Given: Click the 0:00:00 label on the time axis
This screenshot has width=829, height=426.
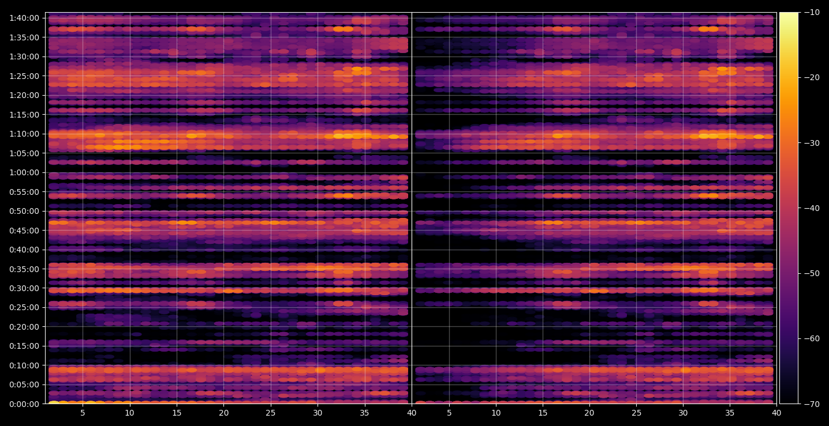Looking at the screenshot, I should point(24,404).
